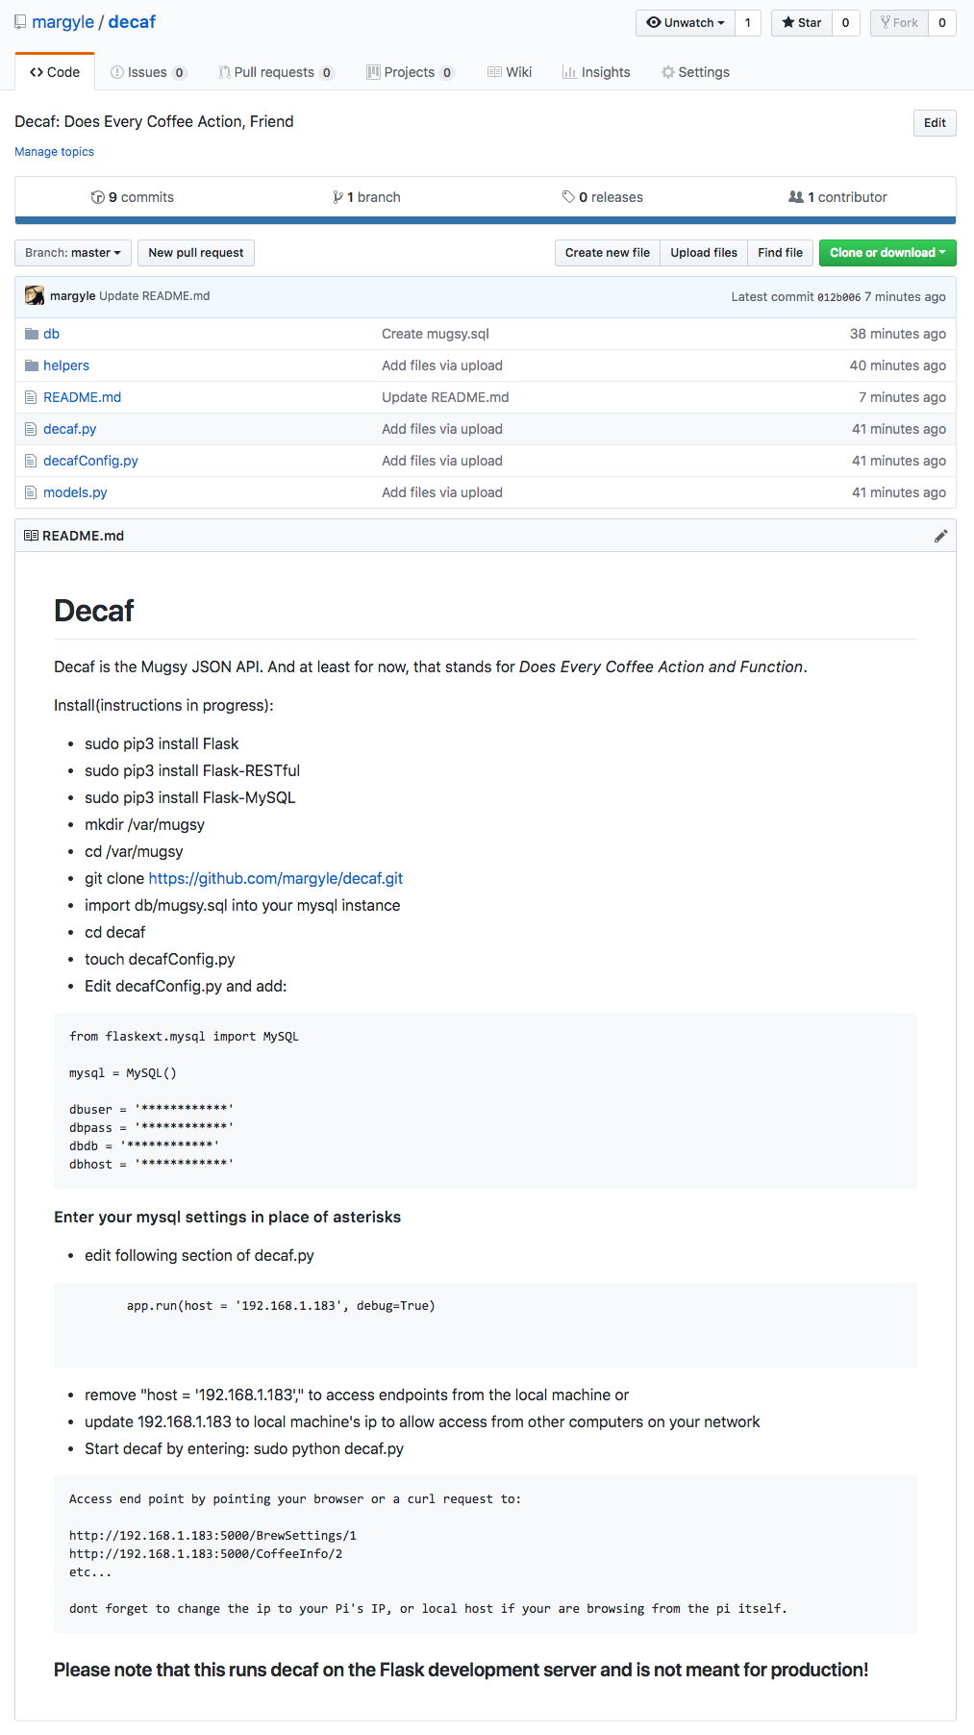
Task: Star the decaf repository
Action: tap(802, 23)
